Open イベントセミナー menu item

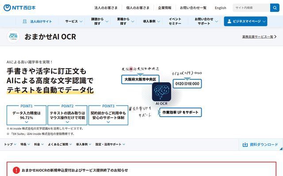(x=175, y=22)
